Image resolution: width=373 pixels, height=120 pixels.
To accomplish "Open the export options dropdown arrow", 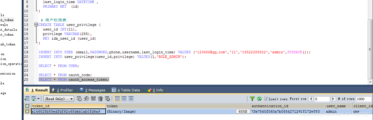I will 39,99.
